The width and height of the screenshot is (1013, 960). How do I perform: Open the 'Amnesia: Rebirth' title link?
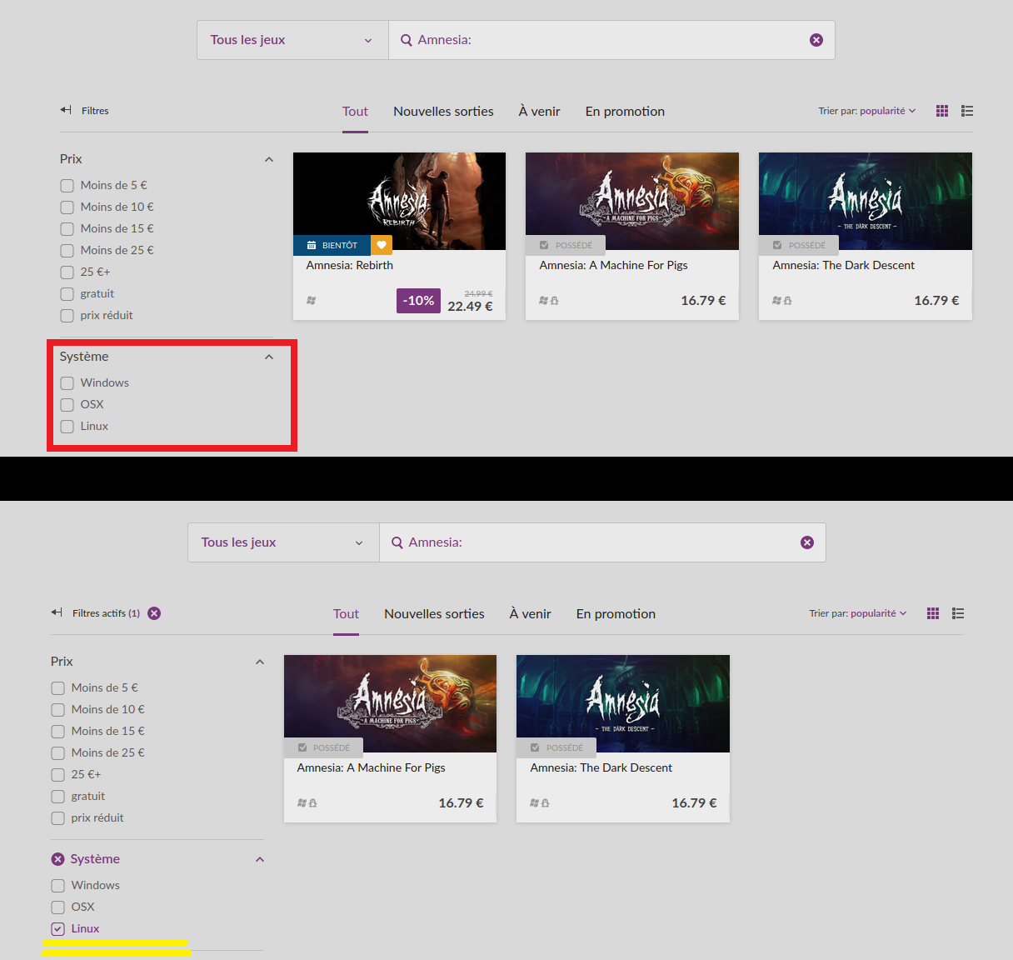pos(350,265)
